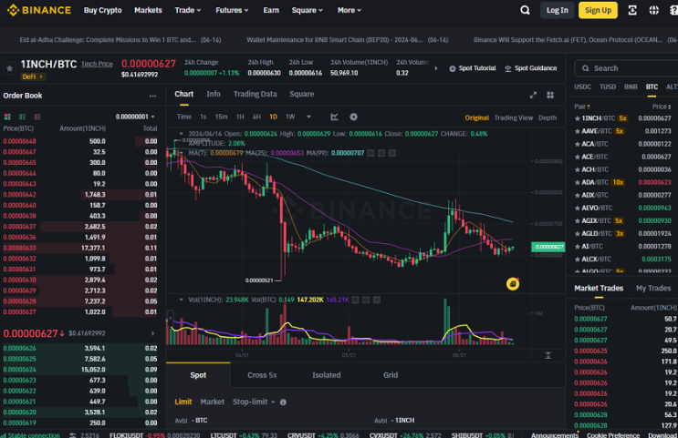Click the Spot Guidance icon
Screen dimensions: 678x438
click(508, 68)
